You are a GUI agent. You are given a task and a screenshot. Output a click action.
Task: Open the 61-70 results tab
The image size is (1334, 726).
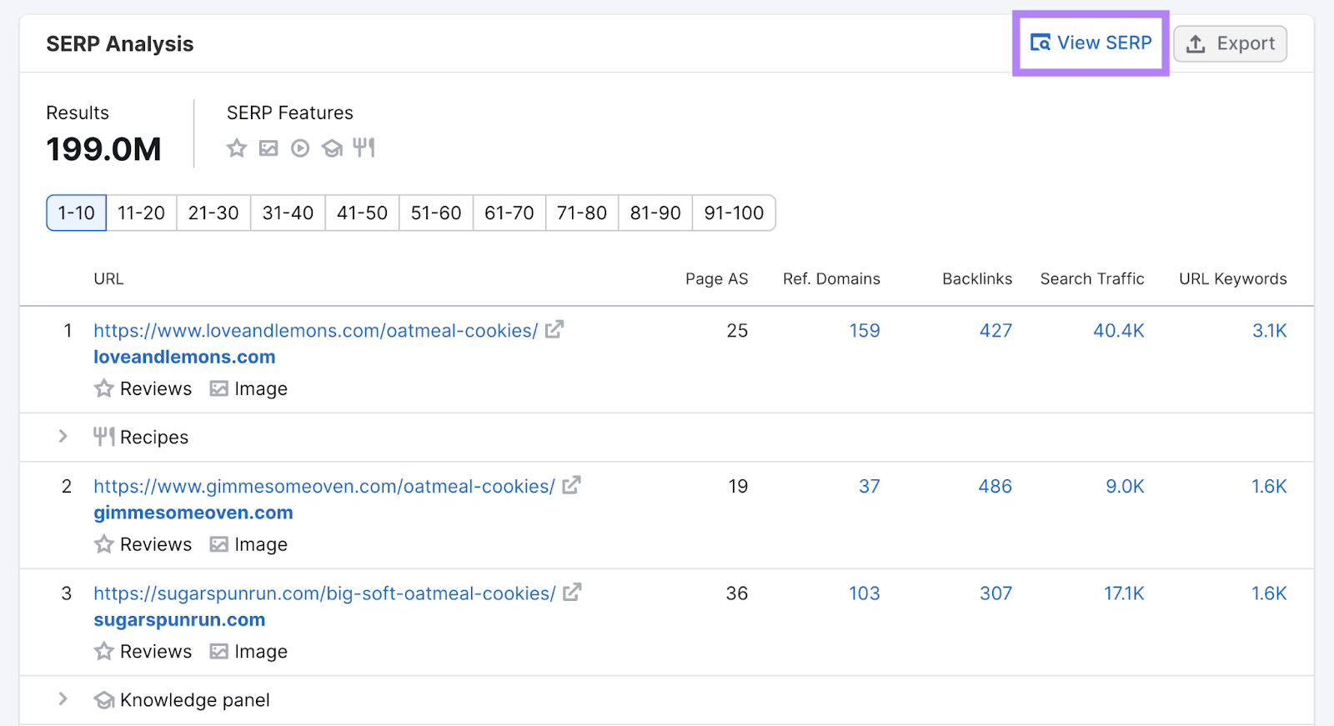click(509, 213)
